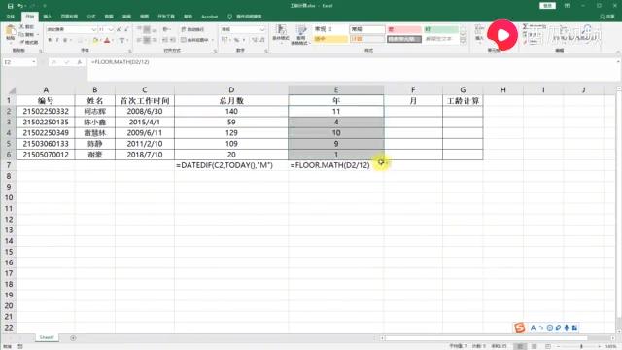The image size is (622, 350).
Task: Toggle Bold formatting
Action: click(x=50, y=40)
